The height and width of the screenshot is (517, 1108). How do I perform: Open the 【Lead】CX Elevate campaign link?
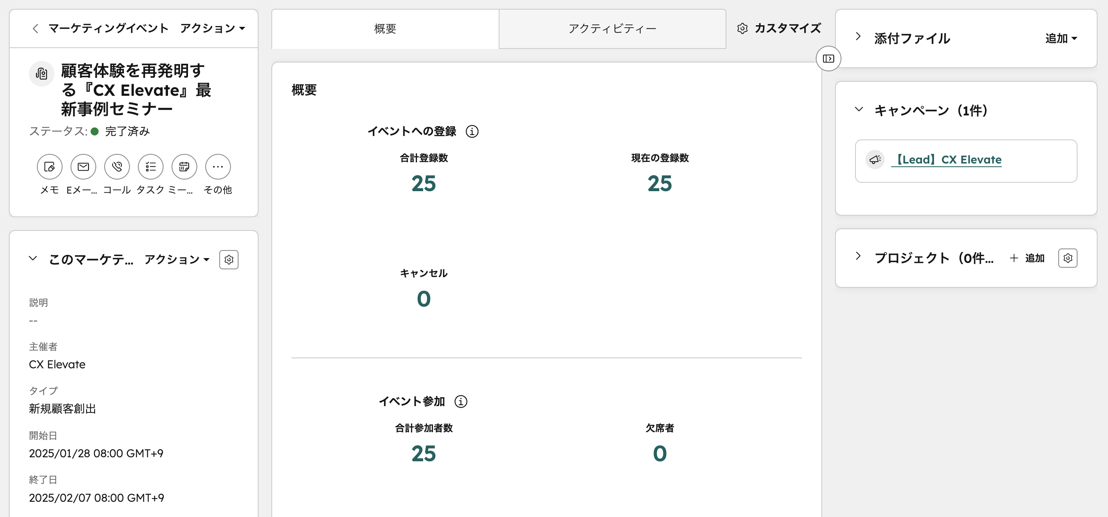pos(947,160)
